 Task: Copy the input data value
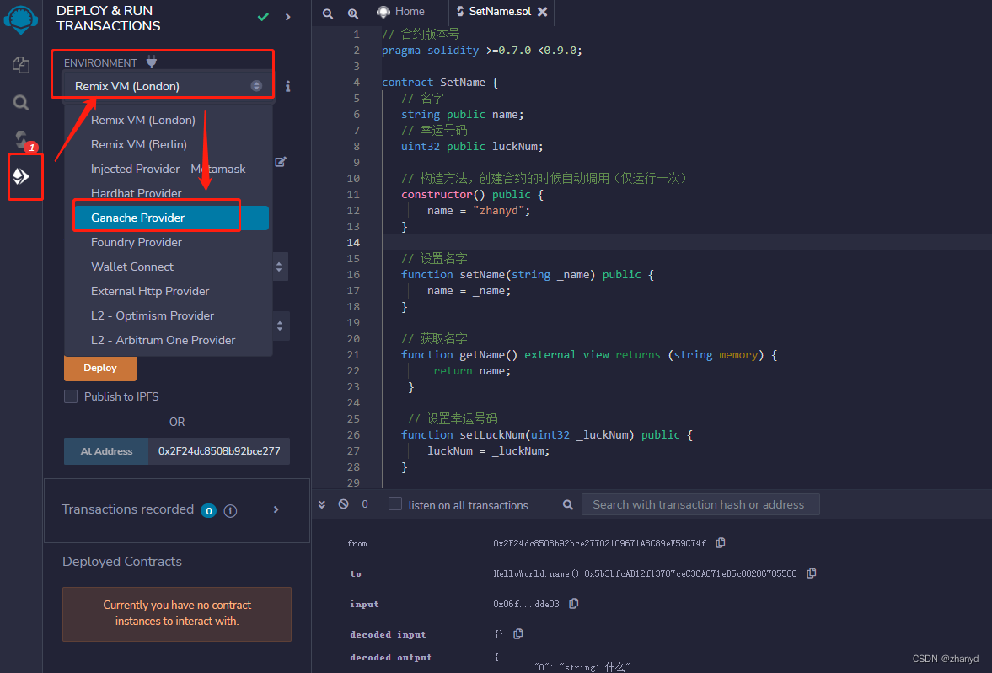click(574, 603)
